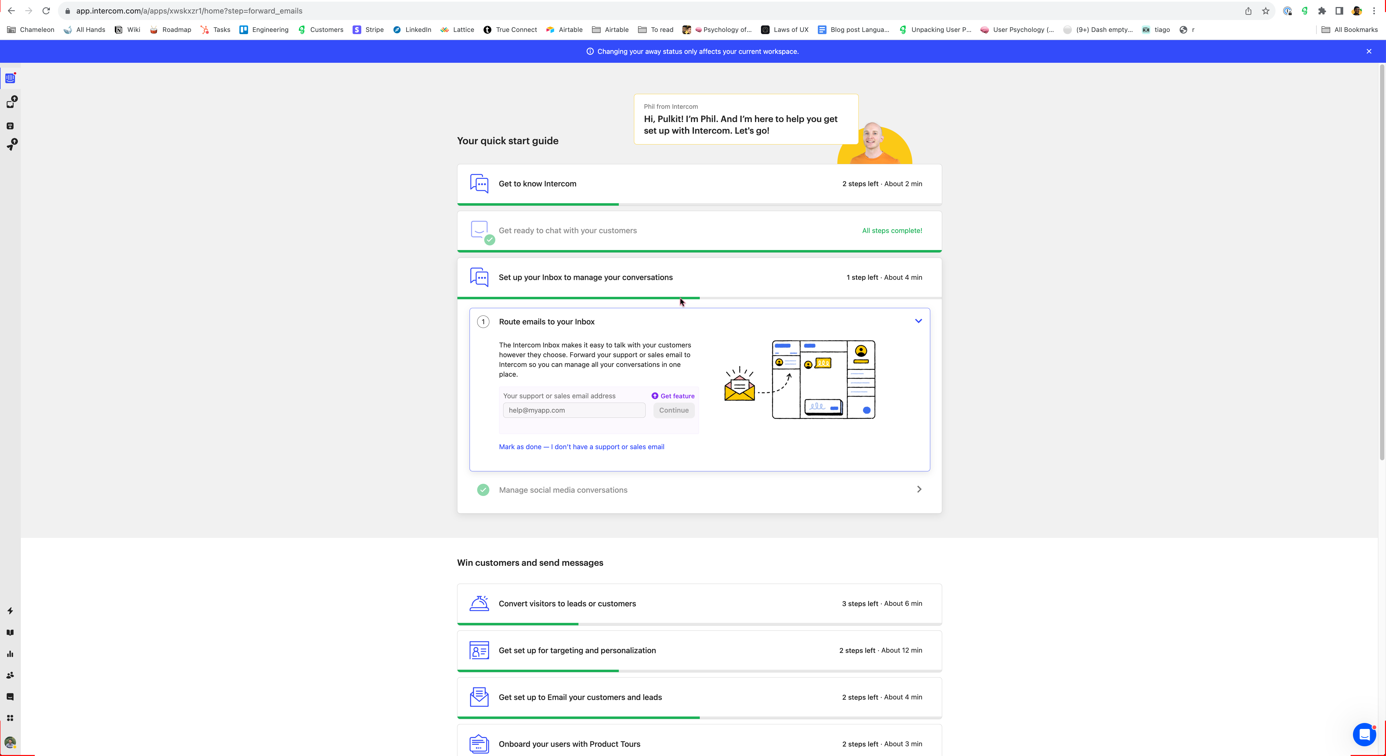
Task: Open the 1Password extension icon
Action: click(x=1287, y=11)
